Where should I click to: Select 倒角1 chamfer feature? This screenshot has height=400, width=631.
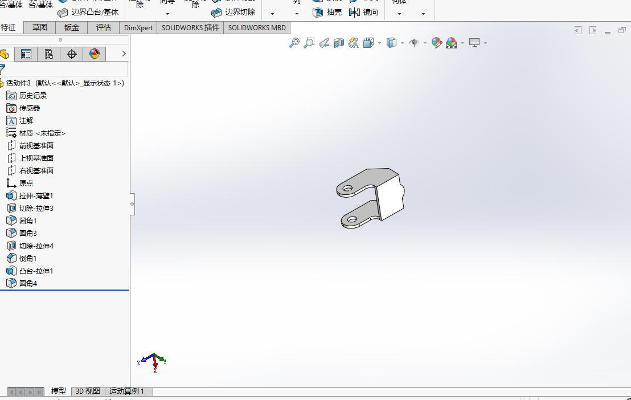(x=22, y=258)
